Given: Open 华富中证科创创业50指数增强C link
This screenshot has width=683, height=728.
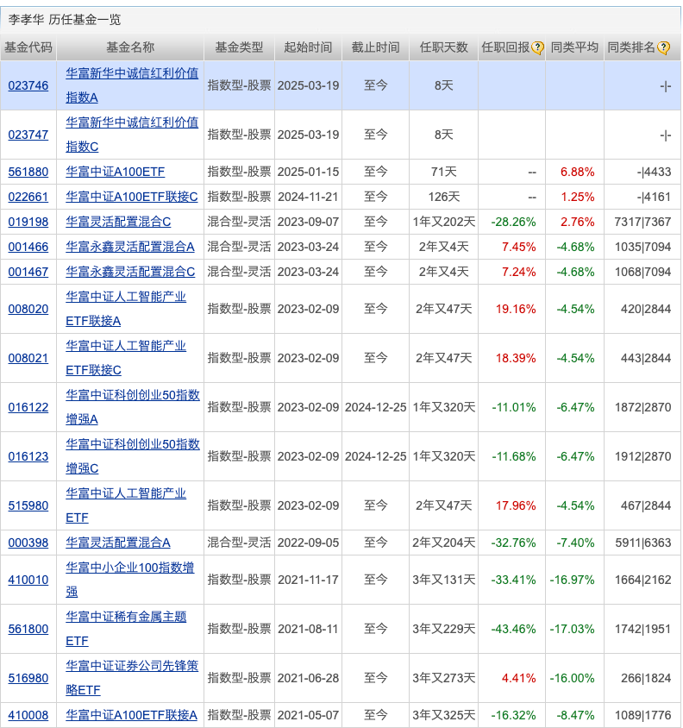Looking at the screenshot, I should (133, 456).
